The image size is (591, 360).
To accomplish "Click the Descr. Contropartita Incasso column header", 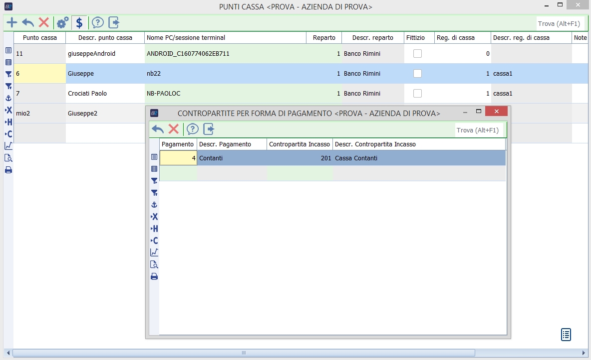I will 419,144.
